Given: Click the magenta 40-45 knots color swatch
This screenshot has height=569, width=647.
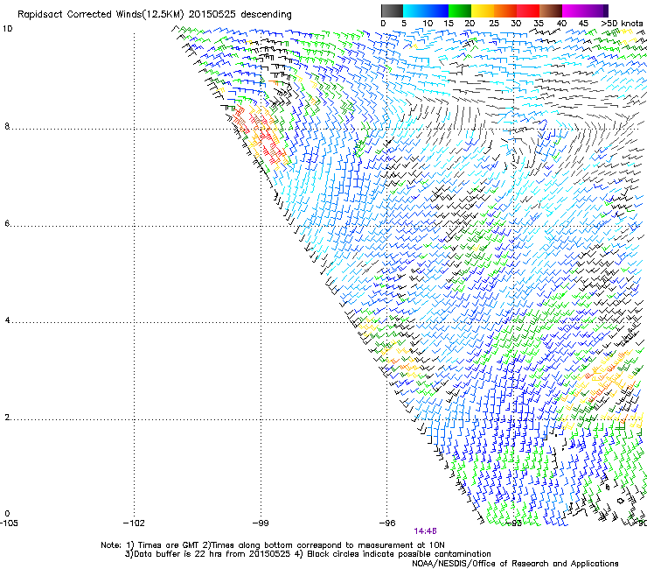Looking at the screenshot, I should point(574,11).
